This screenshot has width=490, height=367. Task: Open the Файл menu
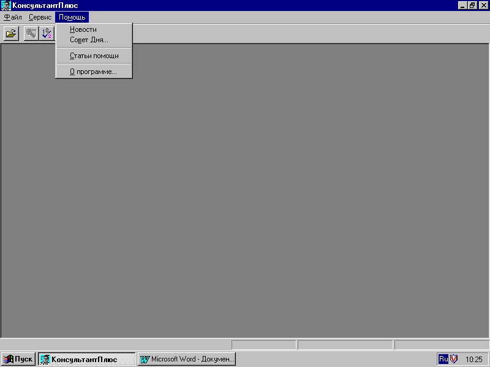coord(13,17)
